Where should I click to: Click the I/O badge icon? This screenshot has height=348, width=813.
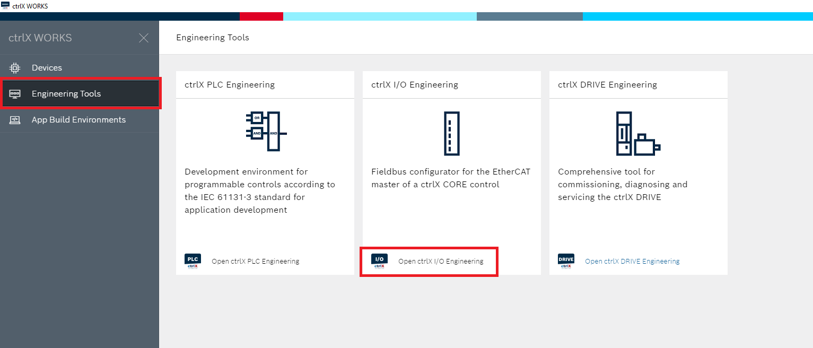379,261
